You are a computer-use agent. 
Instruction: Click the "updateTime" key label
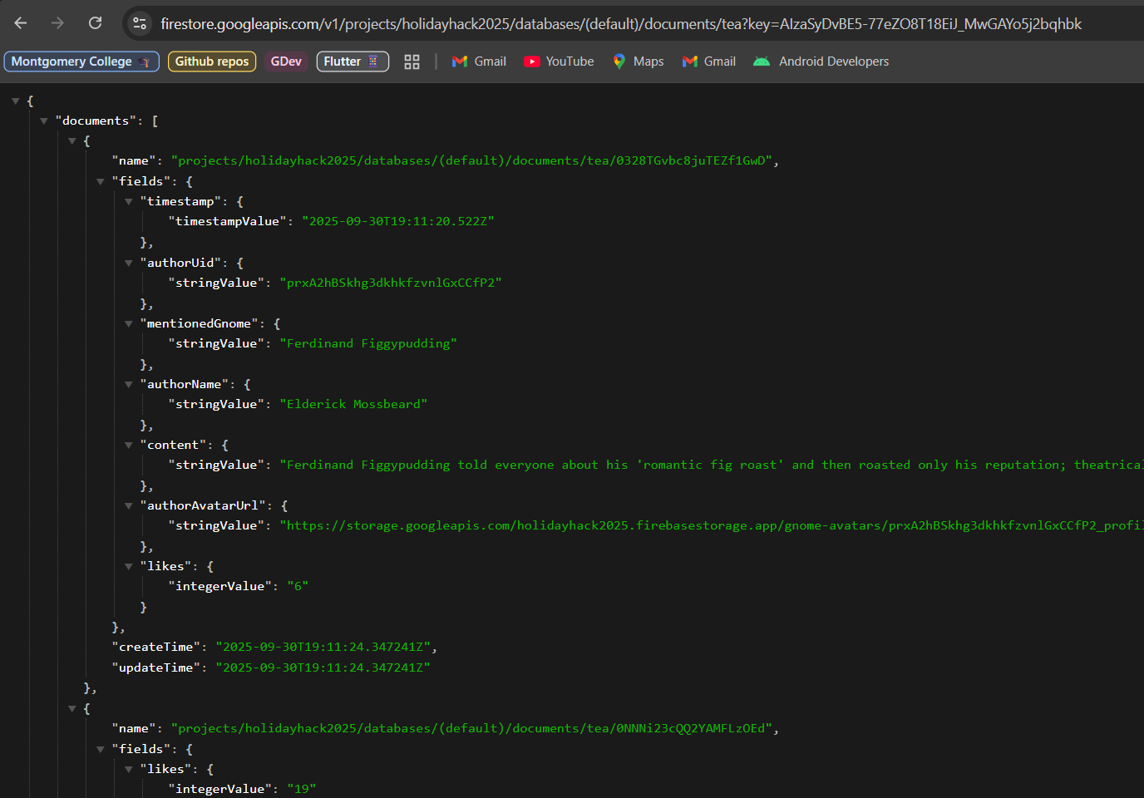[156, 667]
